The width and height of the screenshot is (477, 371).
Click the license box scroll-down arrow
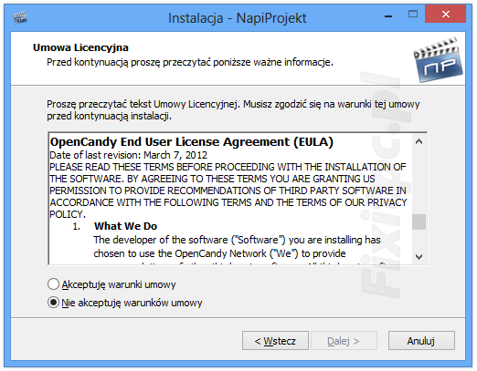(x=419, y=257)
